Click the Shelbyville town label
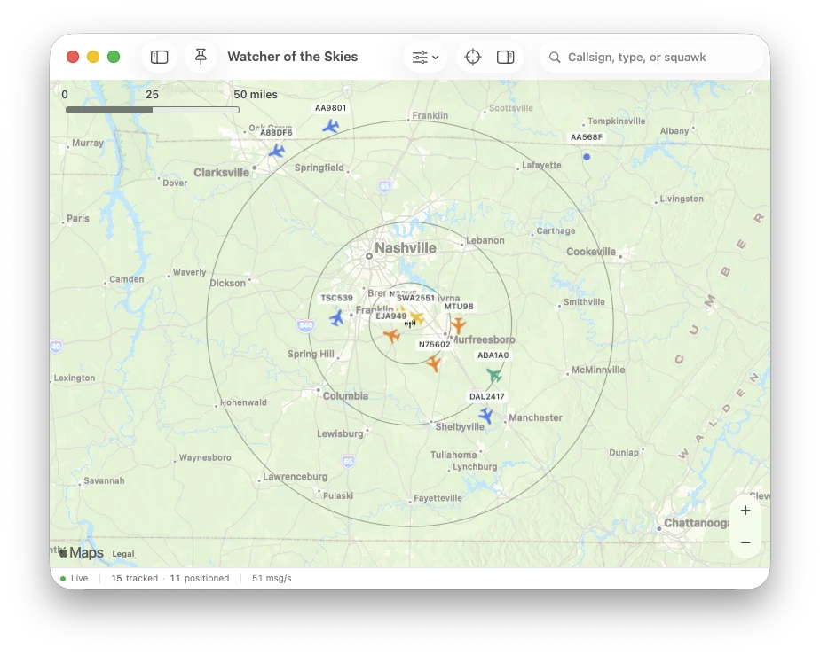 pyautogui.click(x=460, y=426)
